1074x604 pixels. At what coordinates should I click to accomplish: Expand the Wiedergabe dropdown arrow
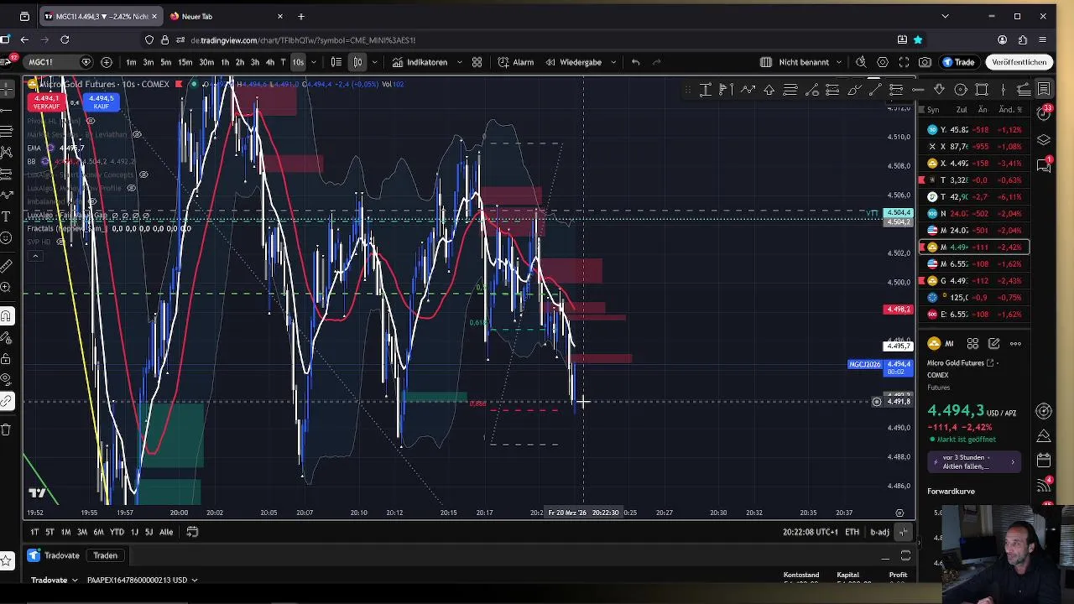(613, 62)
